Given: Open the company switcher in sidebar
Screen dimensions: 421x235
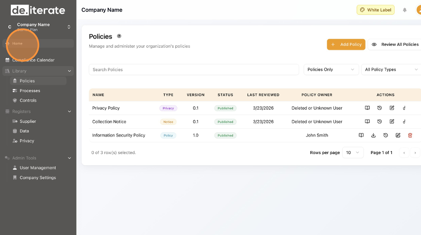Looking at the screenshot, I should pos(69,27).
